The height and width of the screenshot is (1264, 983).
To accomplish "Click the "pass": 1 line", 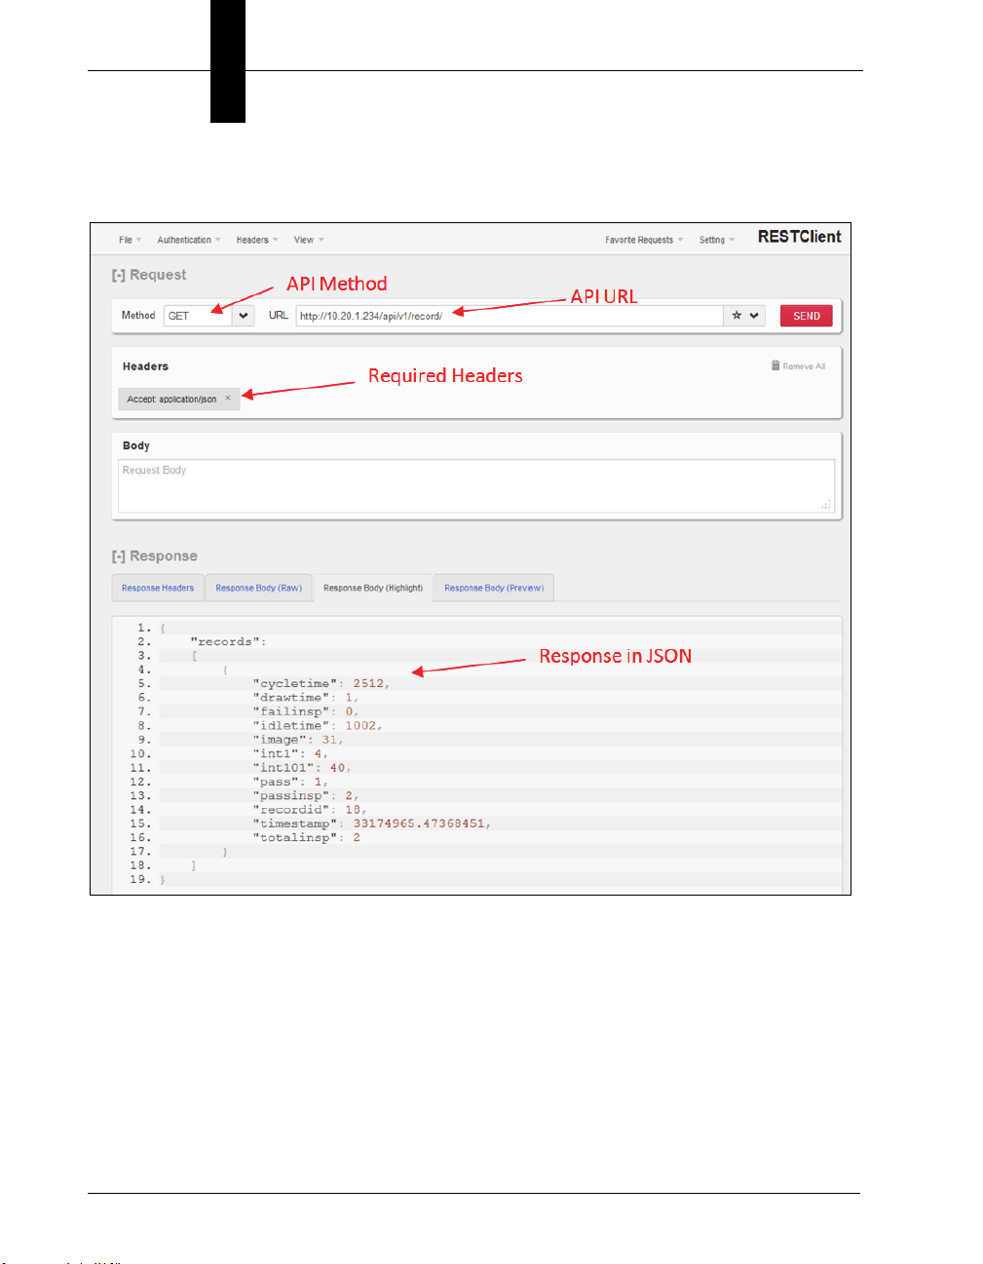I will (x=290, y=783).
